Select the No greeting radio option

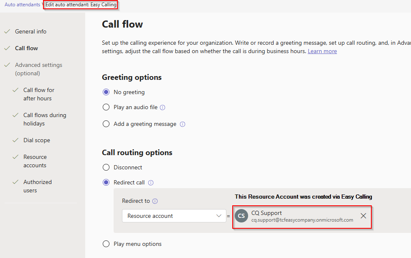106,92
